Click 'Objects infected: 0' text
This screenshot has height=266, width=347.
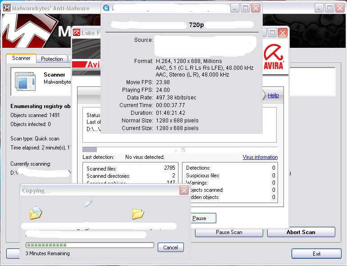click(x=31, y=124)
